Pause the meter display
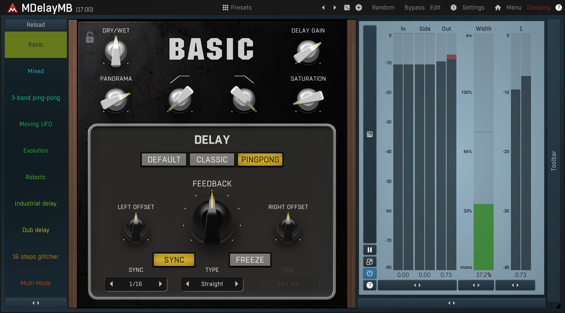565x313 pixels. coord(369,250)
